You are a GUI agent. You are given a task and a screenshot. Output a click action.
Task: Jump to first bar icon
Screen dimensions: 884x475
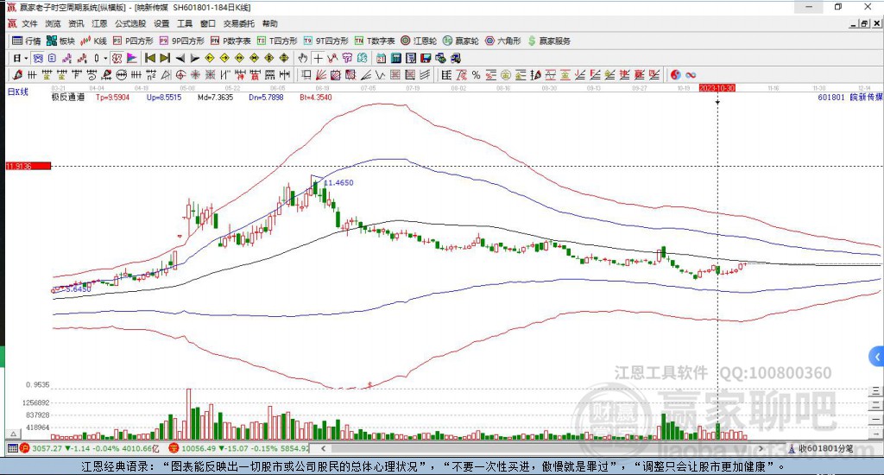150,58
